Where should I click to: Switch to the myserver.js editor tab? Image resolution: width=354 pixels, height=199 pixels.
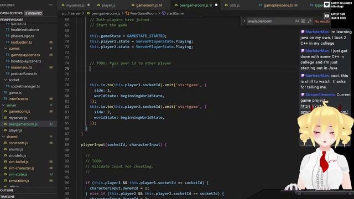(x=75, y=5)
